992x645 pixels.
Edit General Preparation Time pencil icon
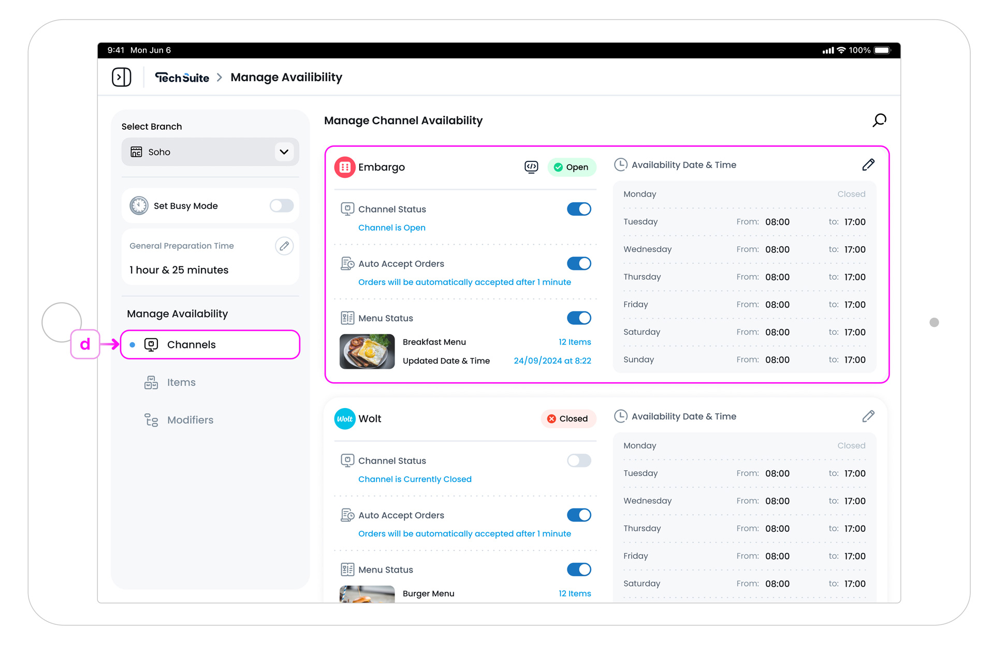click(x=284, y=246)
